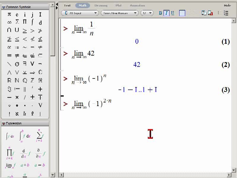
Task: Insert the less-than-or-equal symbol
Action: tap(17, 39)
